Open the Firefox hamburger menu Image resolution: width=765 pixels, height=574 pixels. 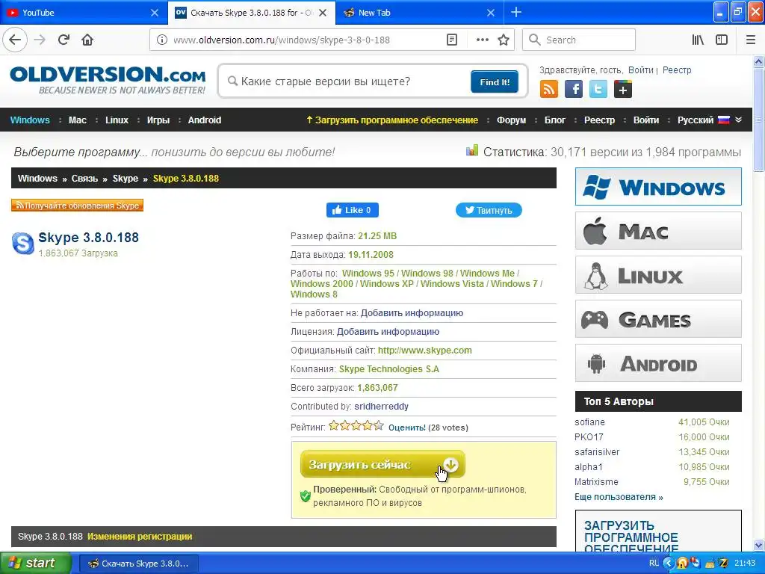[x=751, y=40]
